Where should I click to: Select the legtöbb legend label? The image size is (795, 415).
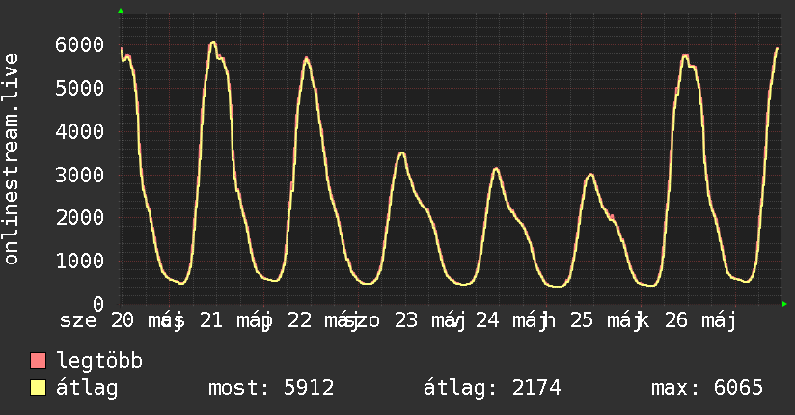(x=99, y=361)
